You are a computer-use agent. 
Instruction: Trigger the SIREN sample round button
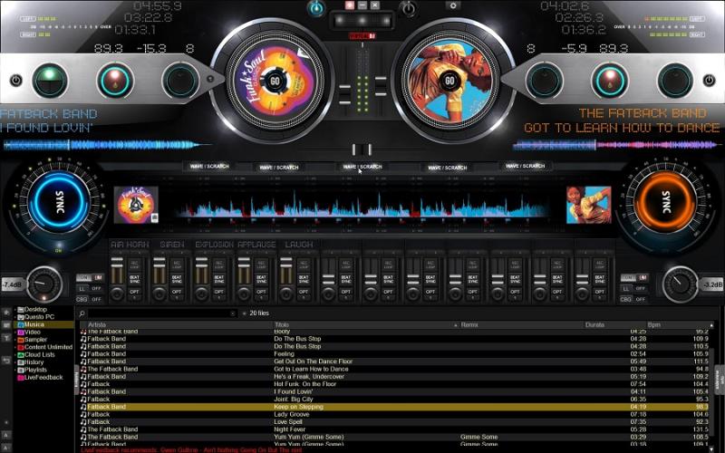tap(159, 293)
